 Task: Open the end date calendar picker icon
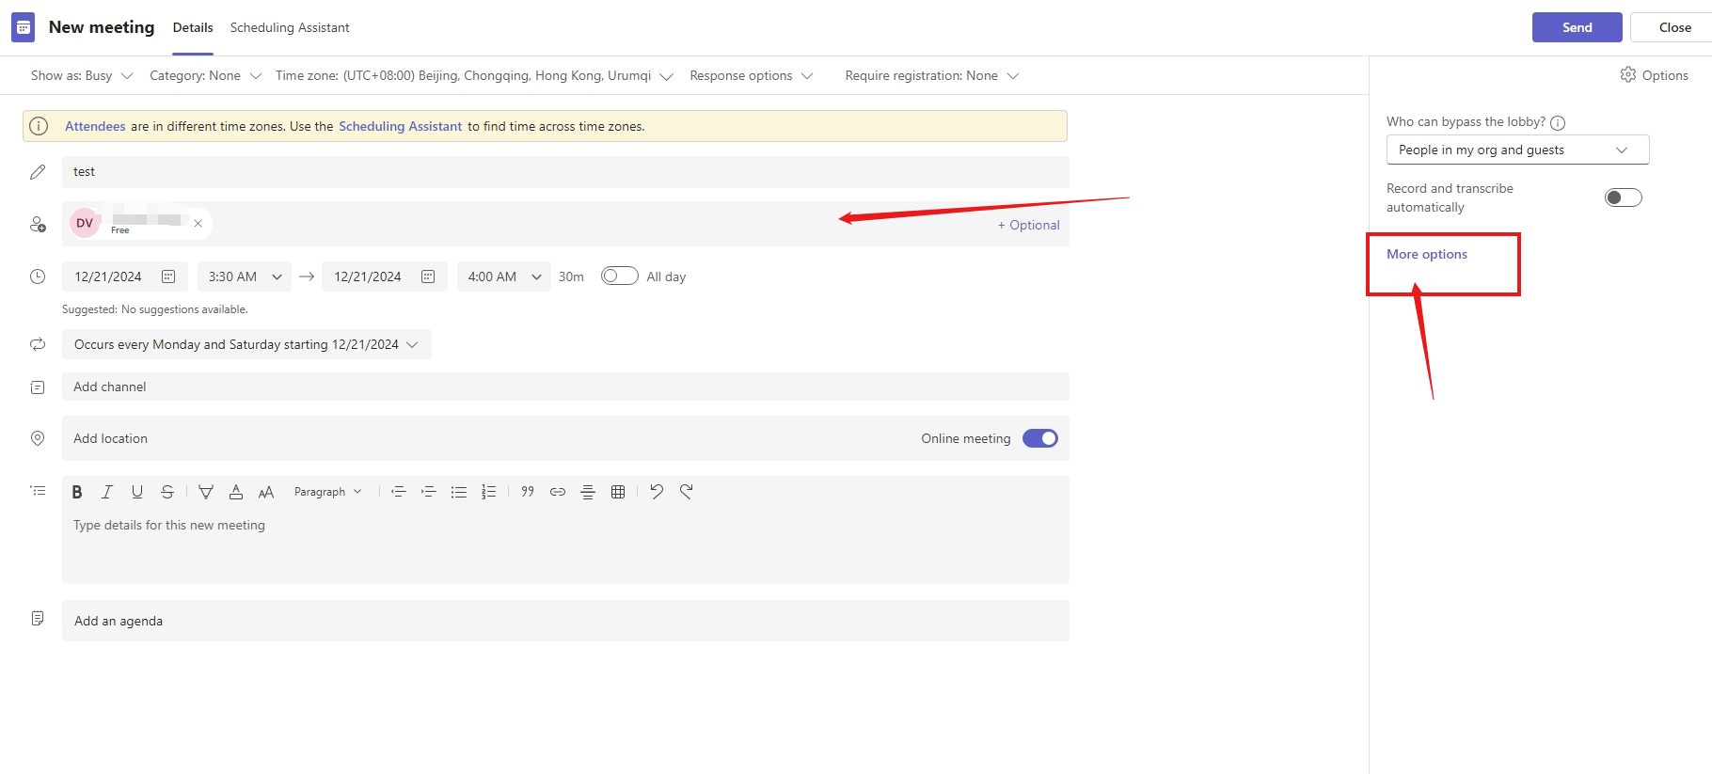[x=428, y=276]
